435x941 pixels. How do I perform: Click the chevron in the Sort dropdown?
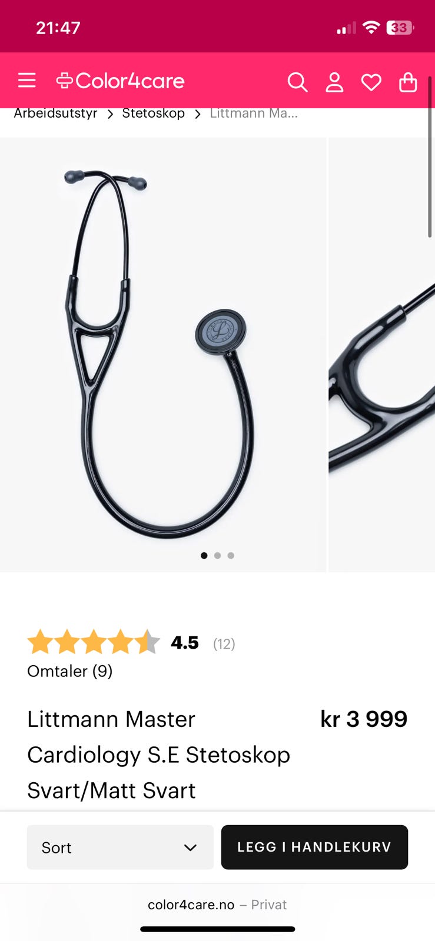click(190, 847)
